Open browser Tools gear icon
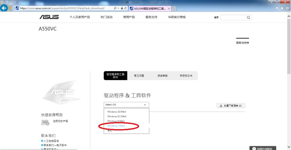 tap(288, 8)
